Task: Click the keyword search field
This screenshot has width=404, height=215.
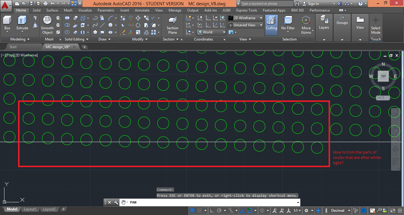Action: click(266, 4)
